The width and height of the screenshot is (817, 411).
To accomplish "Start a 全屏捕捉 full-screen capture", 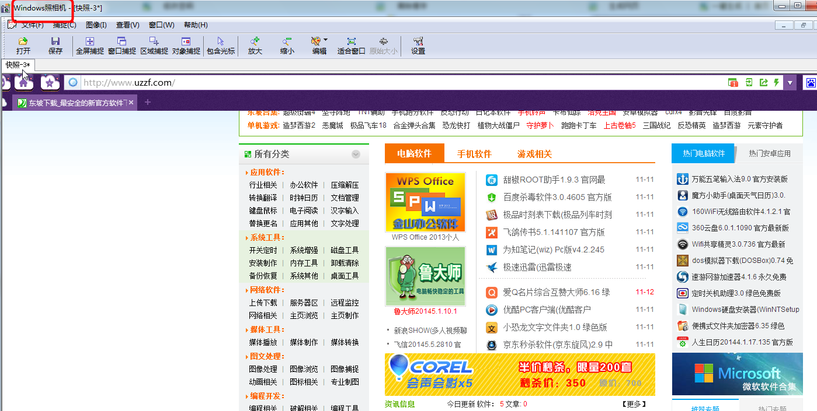I will tap(90, 46).
